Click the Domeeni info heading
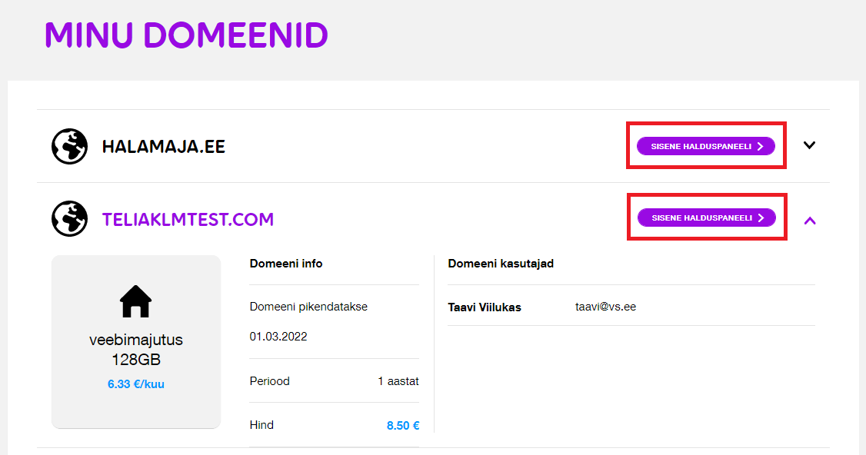The width and height of the screenshot is (866, 455). 286,264
